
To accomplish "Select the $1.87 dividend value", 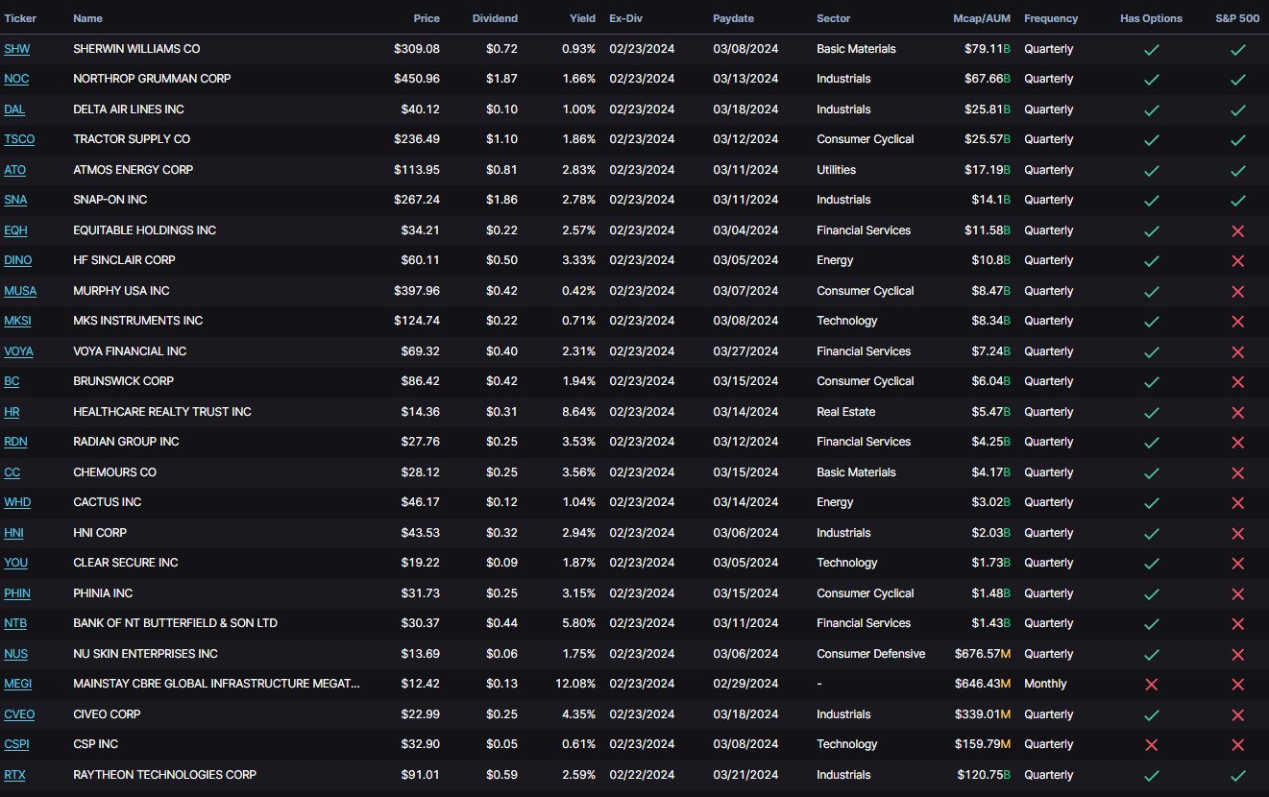I will (501, 79).
